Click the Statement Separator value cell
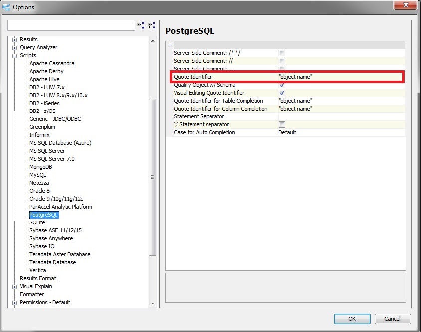 [342, 116]
